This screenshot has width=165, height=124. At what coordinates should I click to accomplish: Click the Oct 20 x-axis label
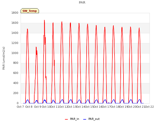[132, 107]
